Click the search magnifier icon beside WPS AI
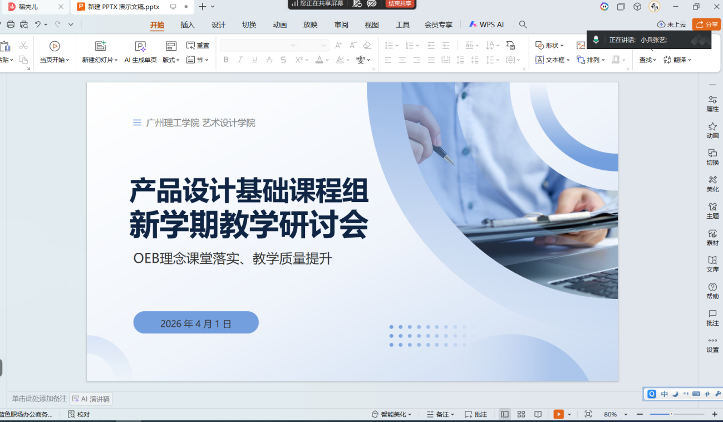The image size is (723, 422). 523,24
